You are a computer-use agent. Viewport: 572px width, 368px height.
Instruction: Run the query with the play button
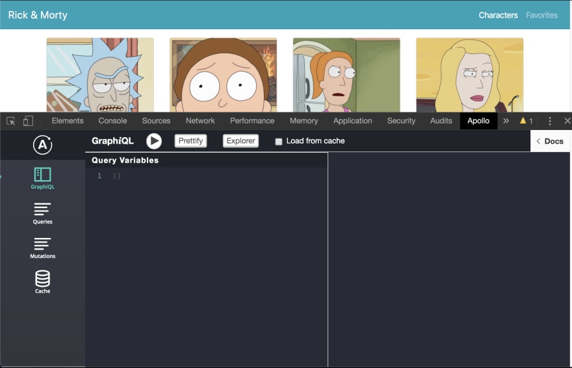154,141
